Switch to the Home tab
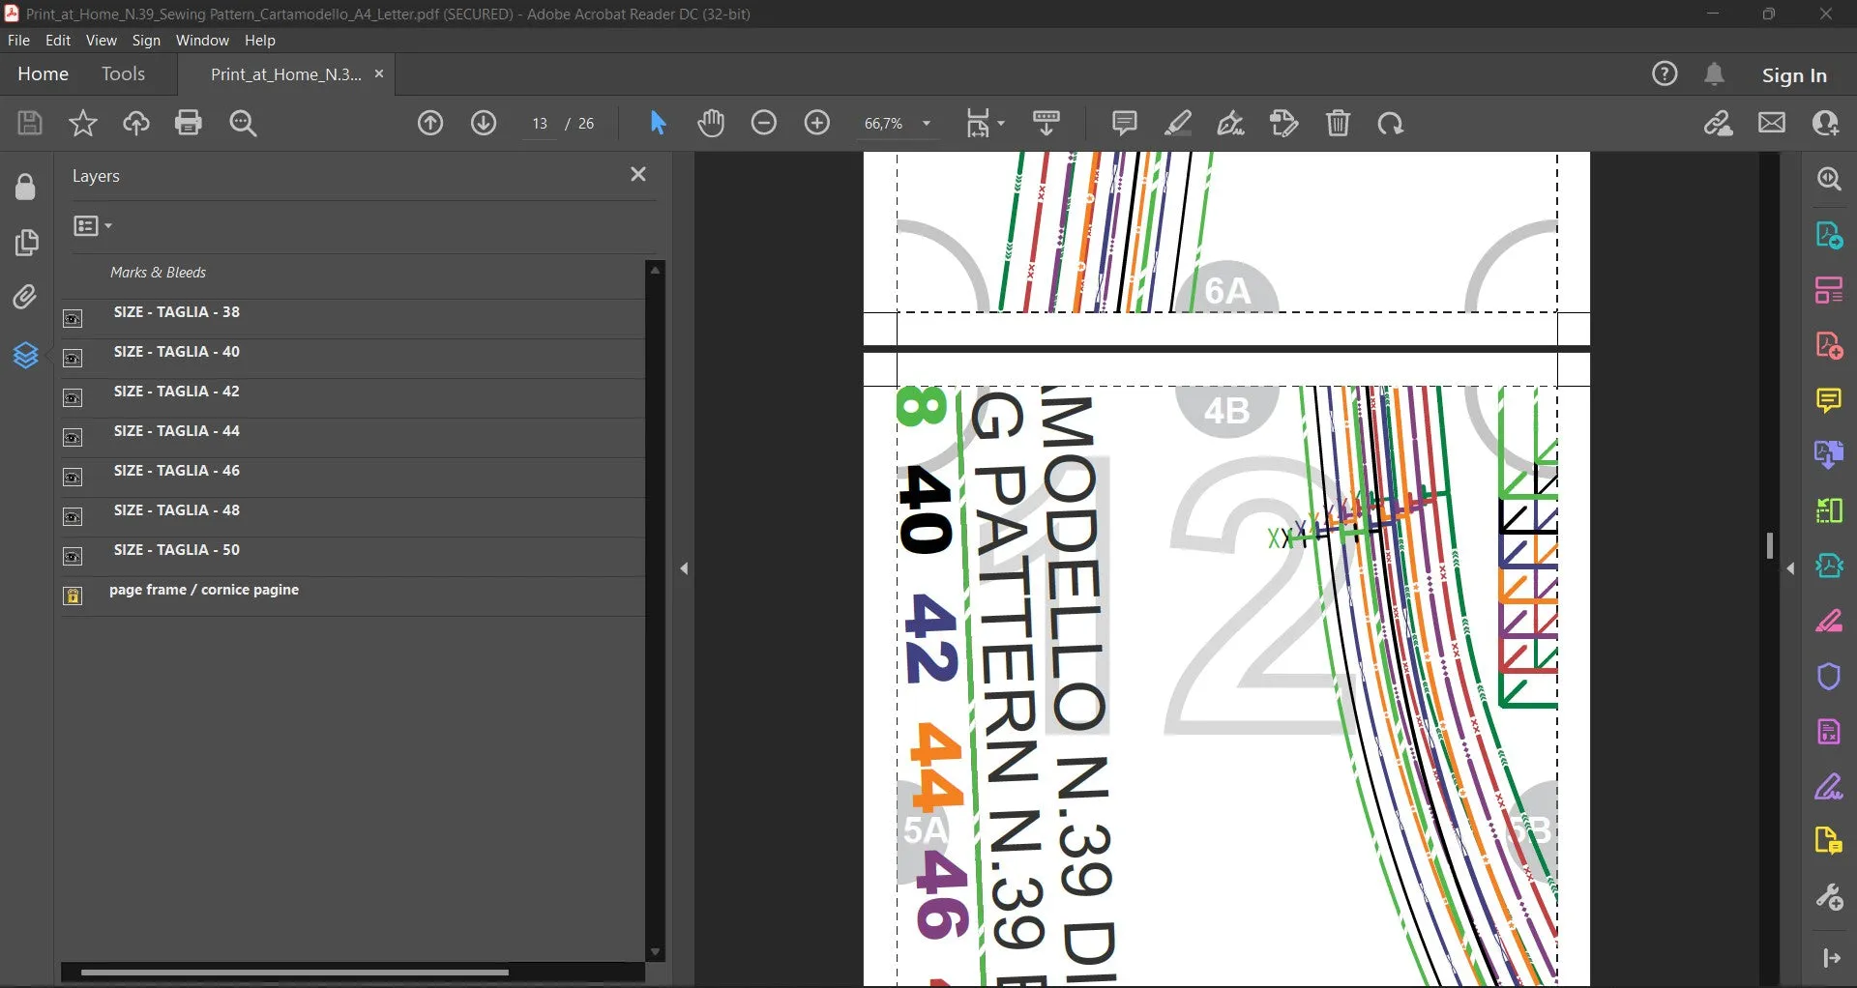1857x988 pixels. (43, 73)
